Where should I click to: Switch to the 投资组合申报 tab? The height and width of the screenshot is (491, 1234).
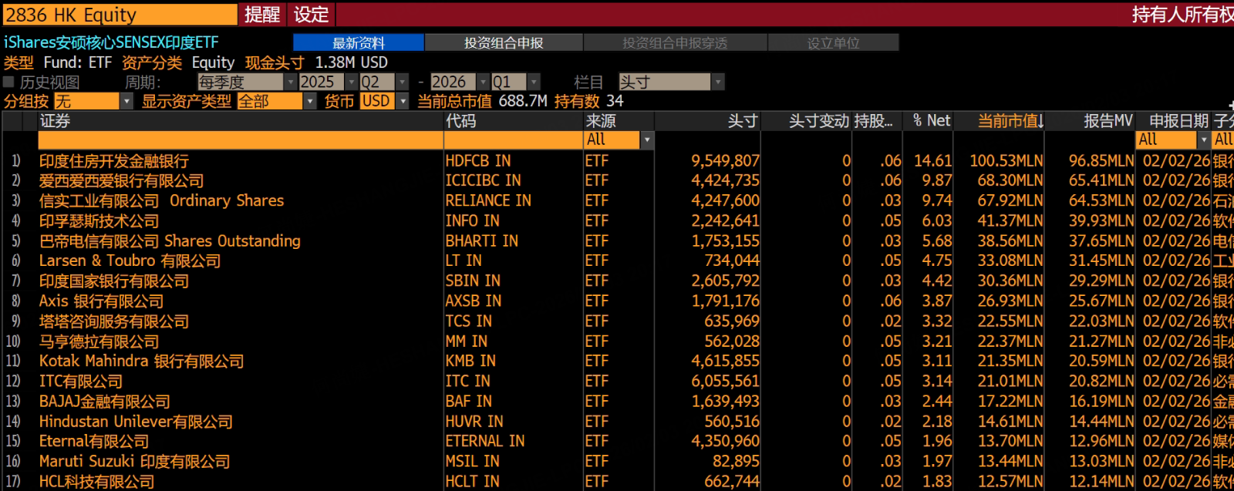504,43
